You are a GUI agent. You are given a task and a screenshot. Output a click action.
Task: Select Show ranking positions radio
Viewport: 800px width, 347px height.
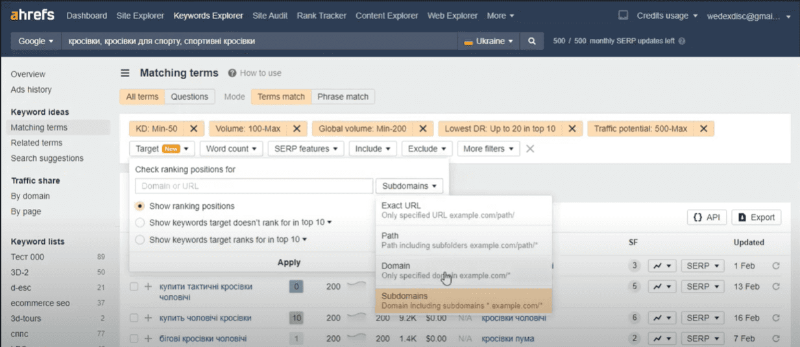click(139, 206)
